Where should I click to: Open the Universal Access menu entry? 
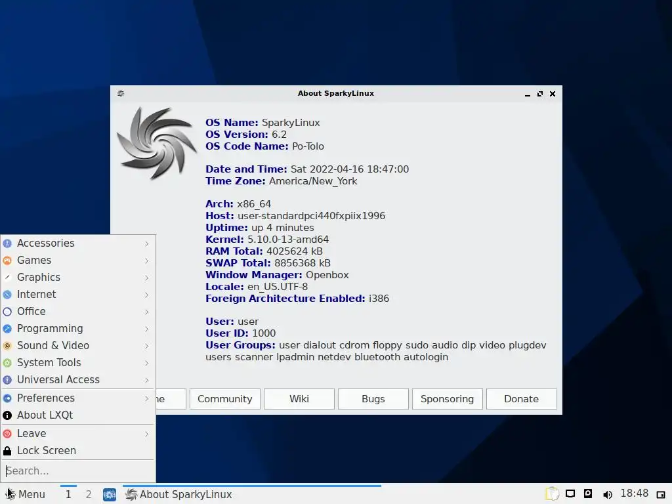coord(77,380)
